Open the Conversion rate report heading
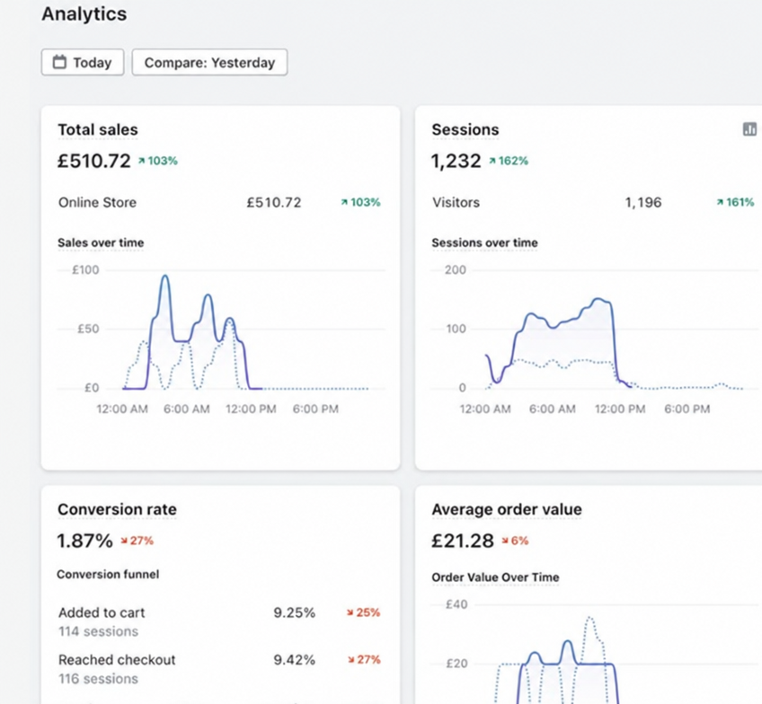 click(117, 509)
